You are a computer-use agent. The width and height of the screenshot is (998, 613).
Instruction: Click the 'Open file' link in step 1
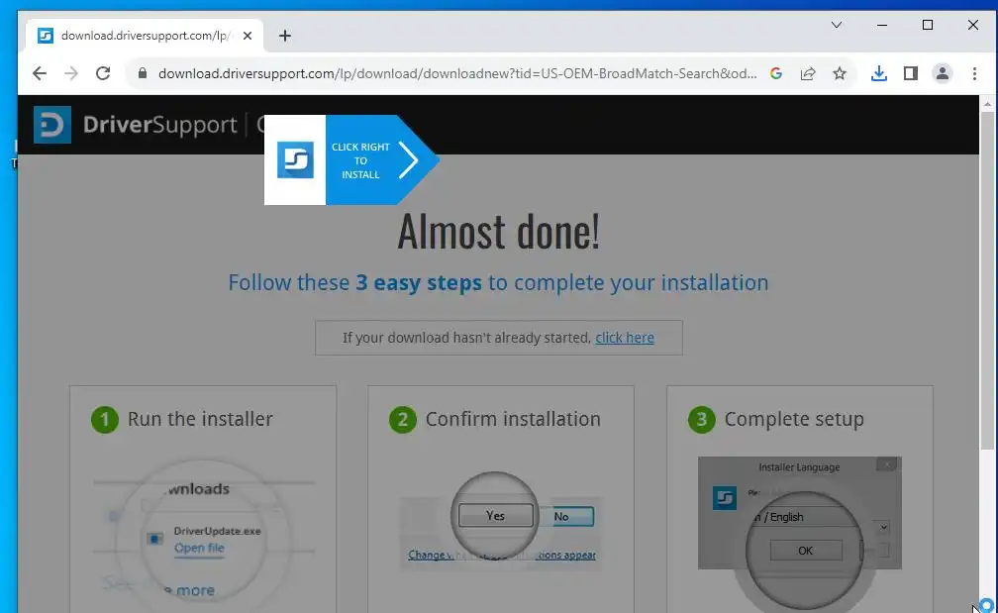(199, 548)
